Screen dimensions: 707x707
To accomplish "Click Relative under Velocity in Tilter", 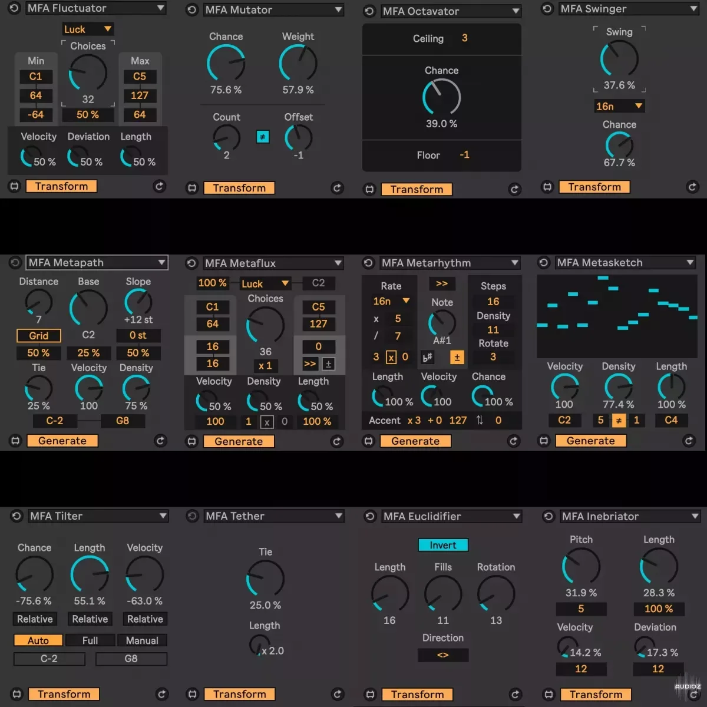I will pos(145,619).
